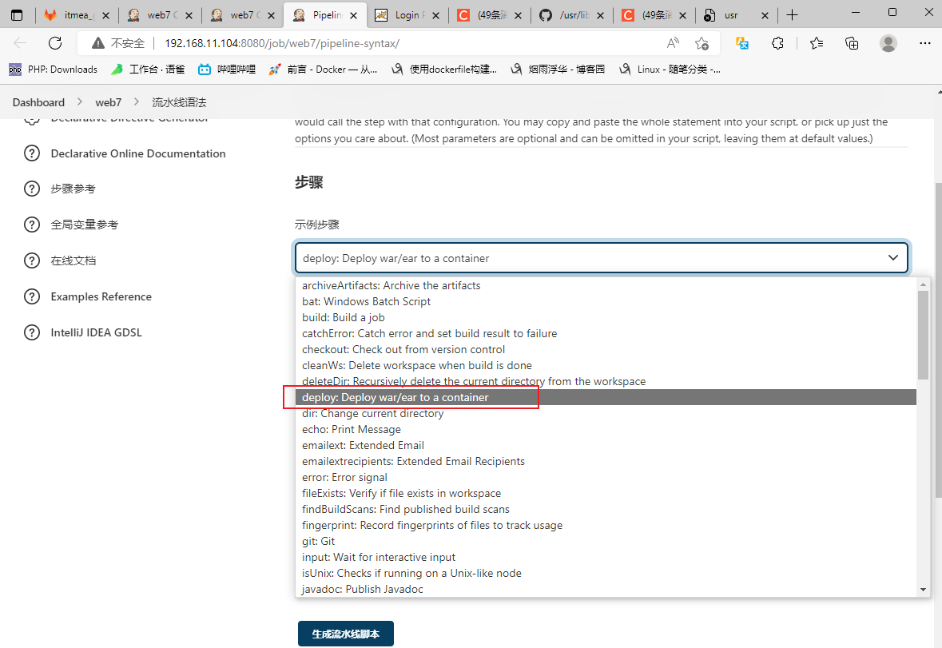Click the dropdown list scrollbar thumb
The width and height of the screenshot is (942, 648).
click(x=924, y=335)
